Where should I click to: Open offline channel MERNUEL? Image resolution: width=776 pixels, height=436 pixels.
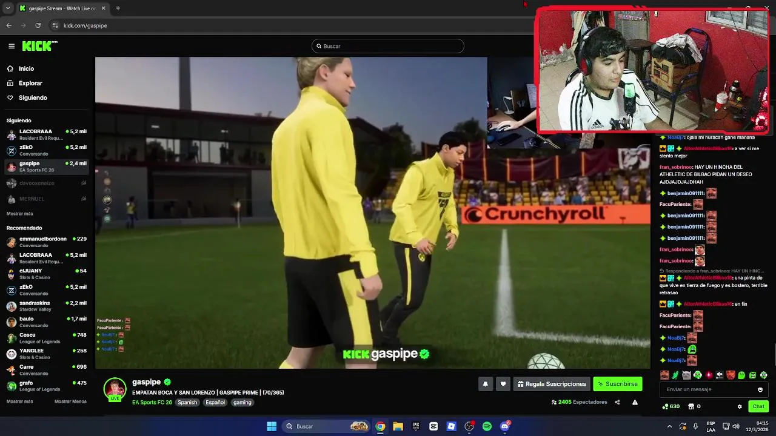[x=47, y=199]
